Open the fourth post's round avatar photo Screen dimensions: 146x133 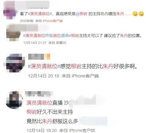[14, 100]
